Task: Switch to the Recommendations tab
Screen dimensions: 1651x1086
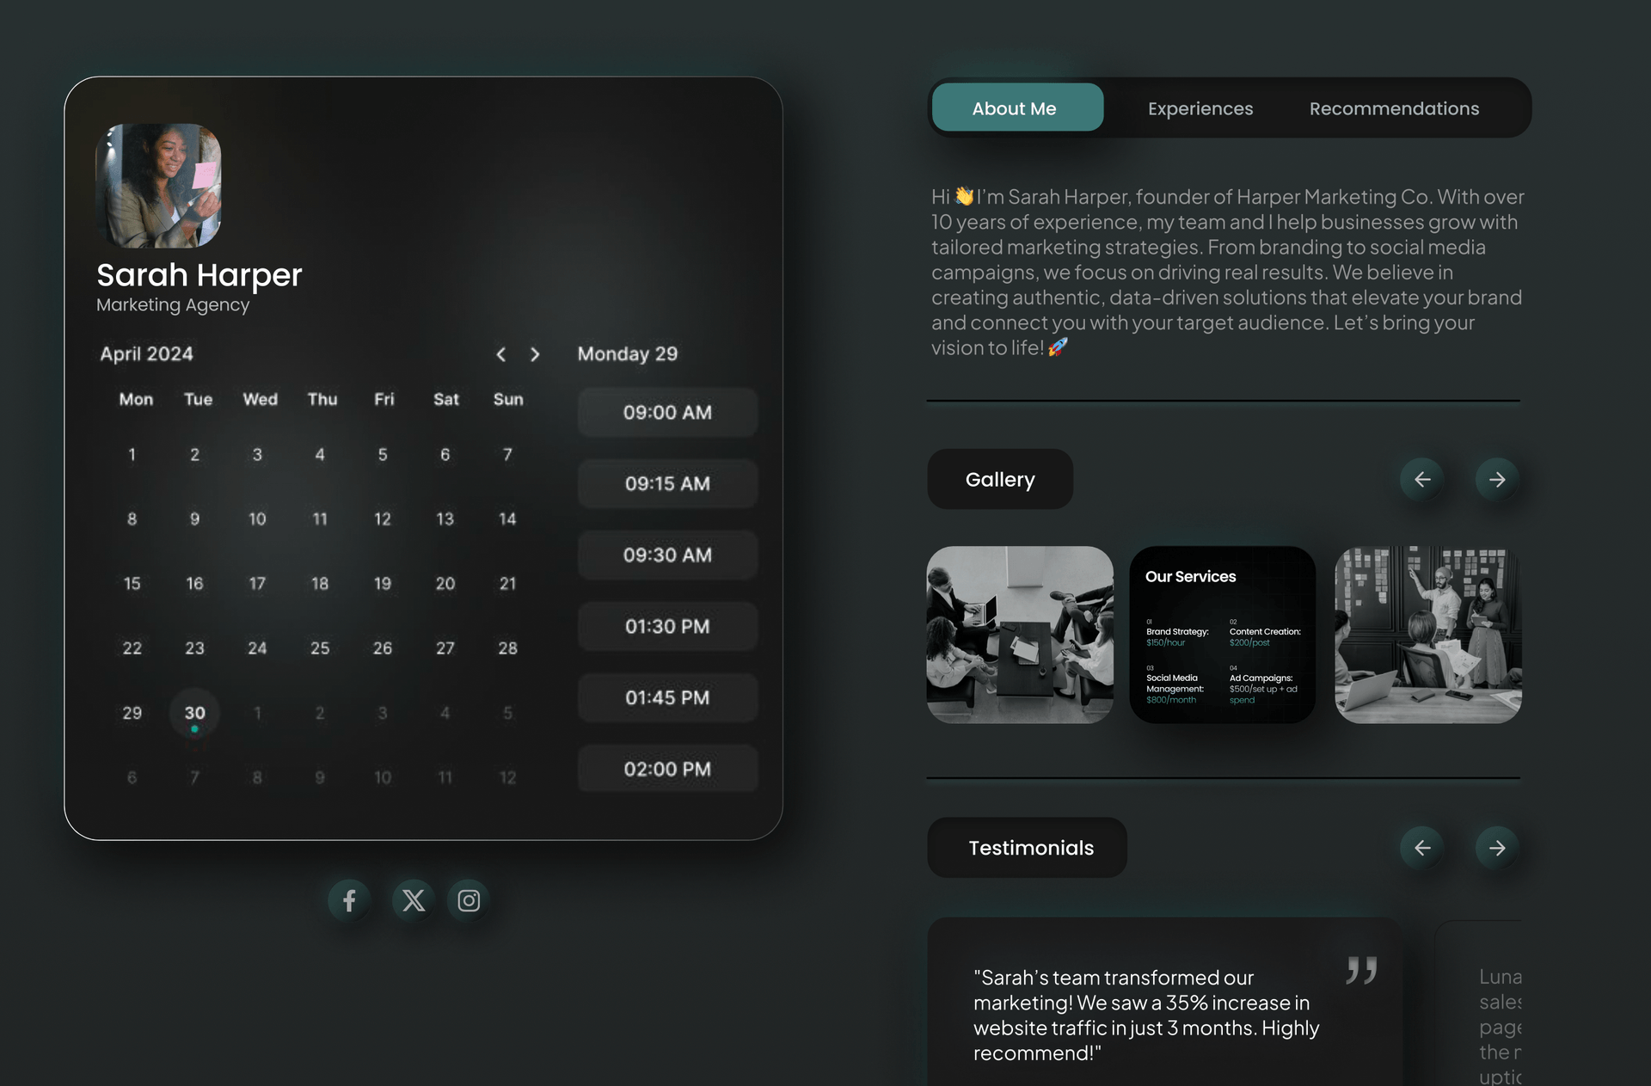Action: (1394, 108)
